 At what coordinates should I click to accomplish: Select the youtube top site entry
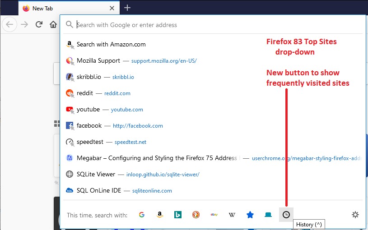pos(213,109)
